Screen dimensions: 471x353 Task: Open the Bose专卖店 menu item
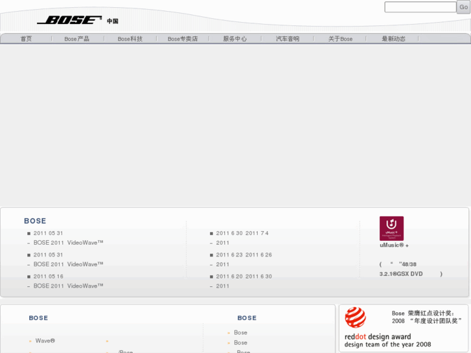(183, 39)
